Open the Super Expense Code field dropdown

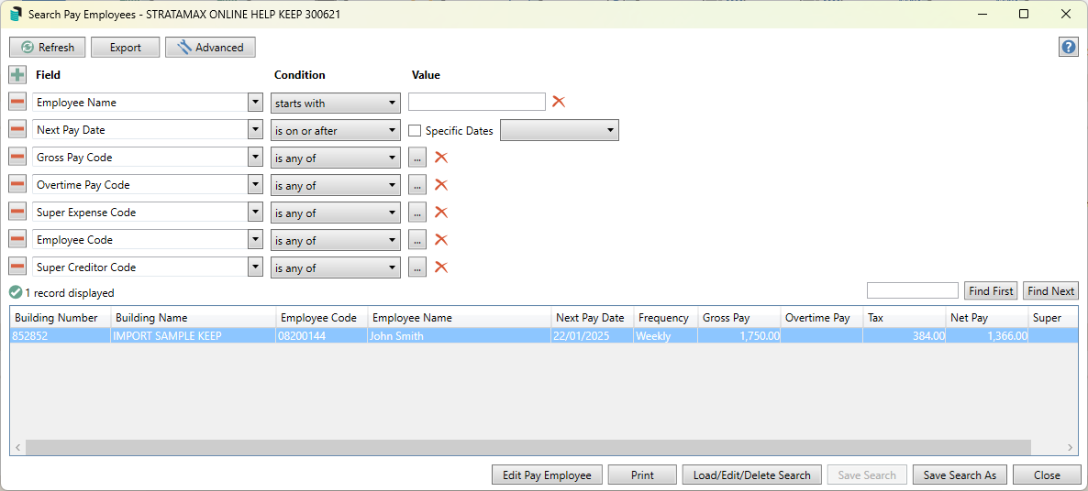pyautogui.click(x=255, y=212)
